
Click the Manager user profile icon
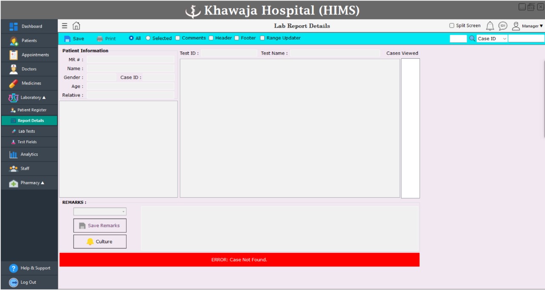click(x=516, y=26)
